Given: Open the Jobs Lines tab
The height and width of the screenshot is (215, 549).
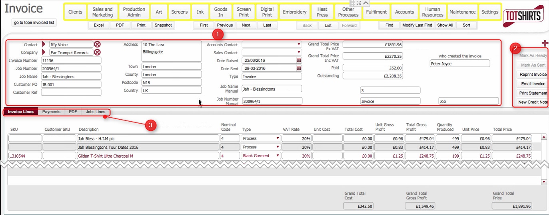Looking at the screenshot, I should point(96,112).
